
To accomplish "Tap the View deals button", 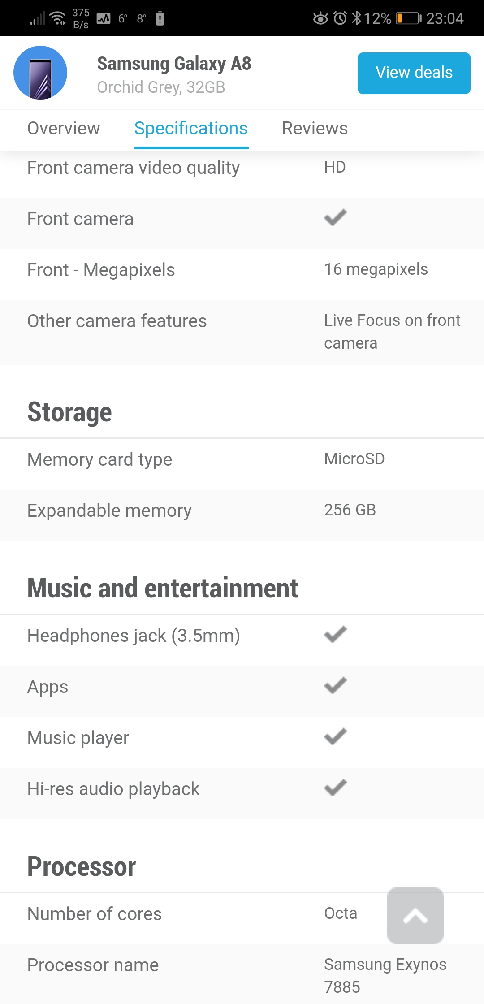I will (414, 73).
